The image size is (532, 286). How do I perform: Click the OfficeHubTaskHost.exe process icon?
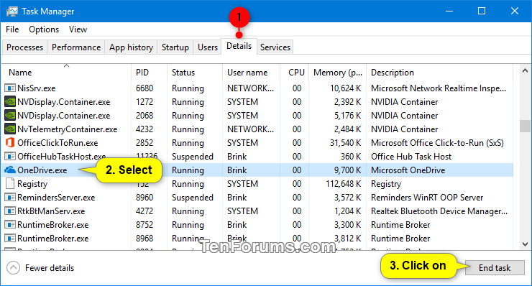pyautogui.click(x=10, y=157)
